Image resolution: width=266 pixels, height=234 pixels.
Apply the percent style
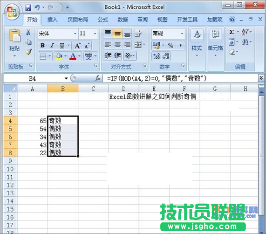(171, 46)
